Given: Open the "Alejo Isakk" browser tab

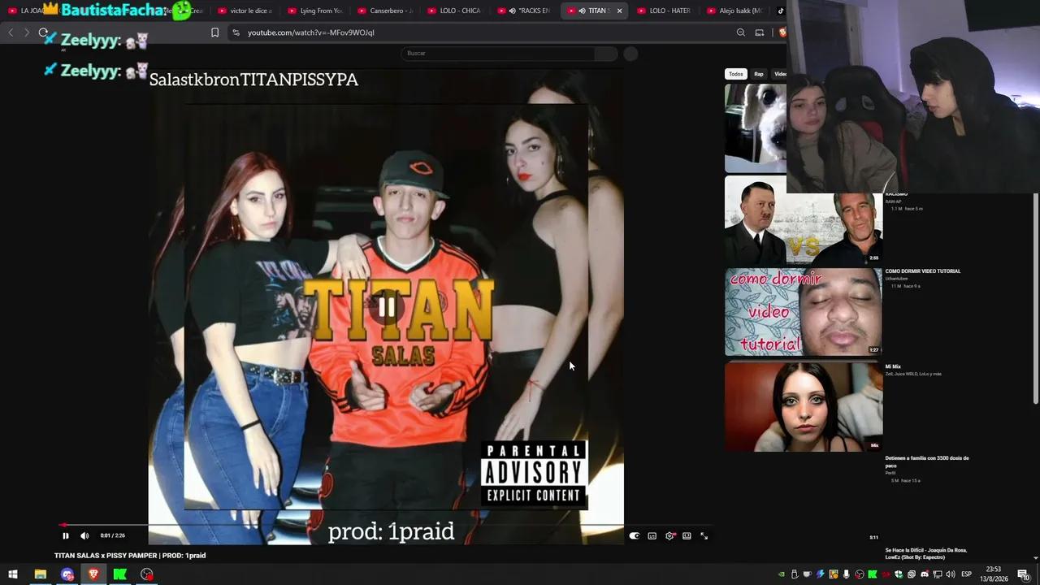Looking at the screenshot, I should pos(734,11).
